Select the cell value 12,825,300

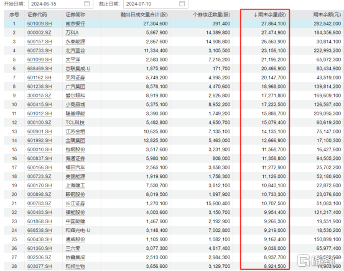(156, 140)
